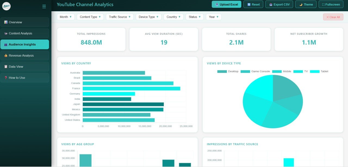348x167 pixels.
Task: Switch to the Audience Insights section
Action: [24, 44]
